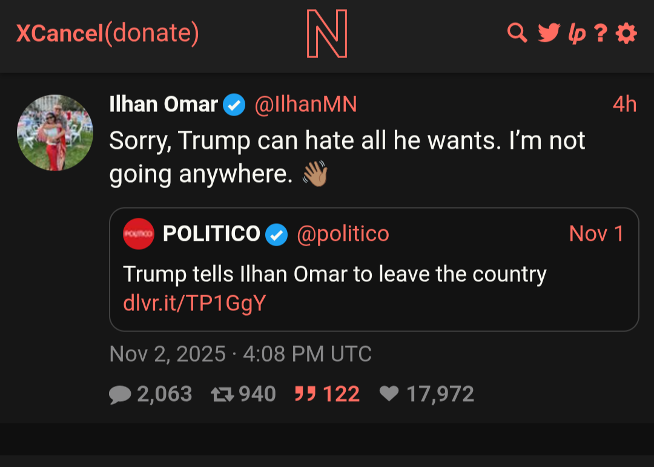
Task: Click the heart icon showing 17,972 likes
Action: click(389, 394)
